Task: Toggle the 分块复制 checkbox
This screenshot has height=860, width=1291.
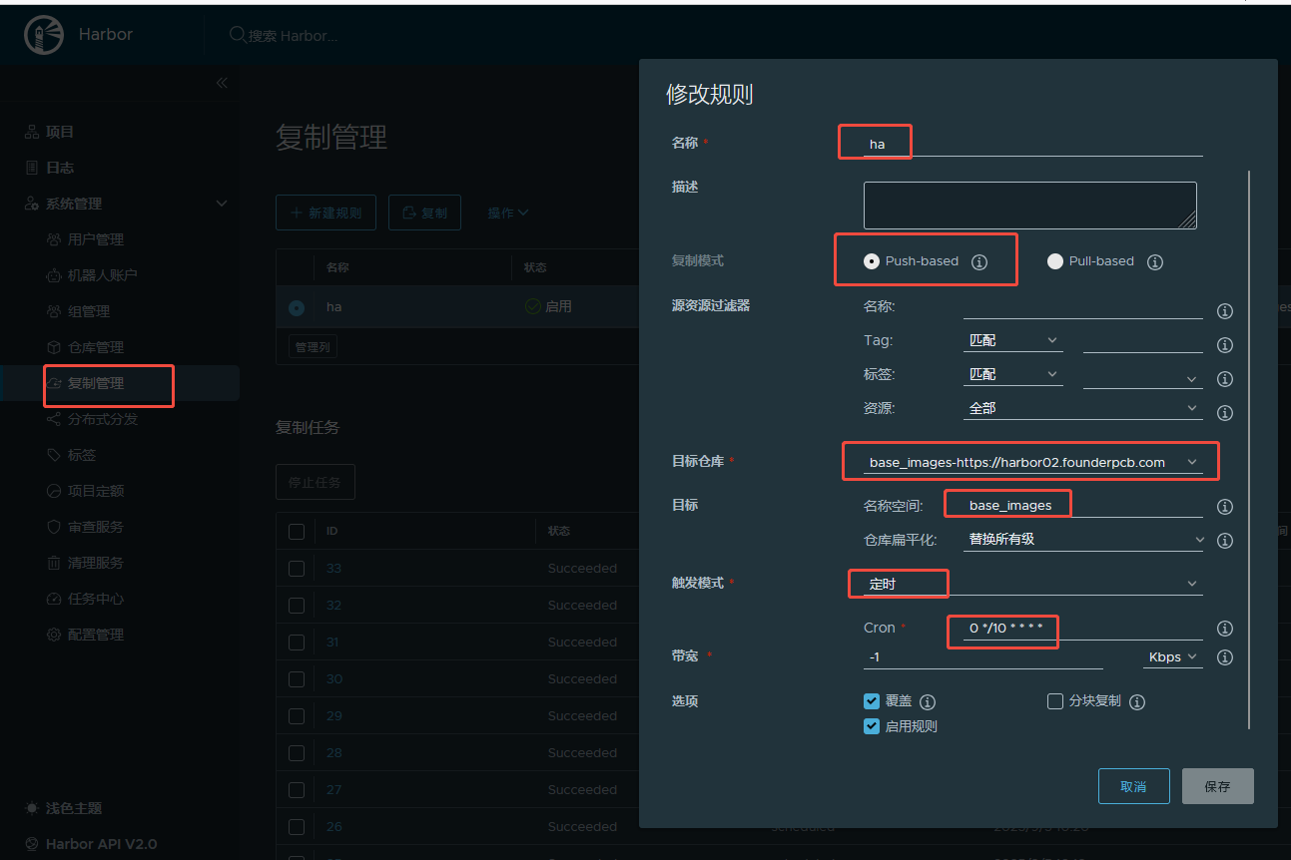Action: click(x=1055, y=701)
